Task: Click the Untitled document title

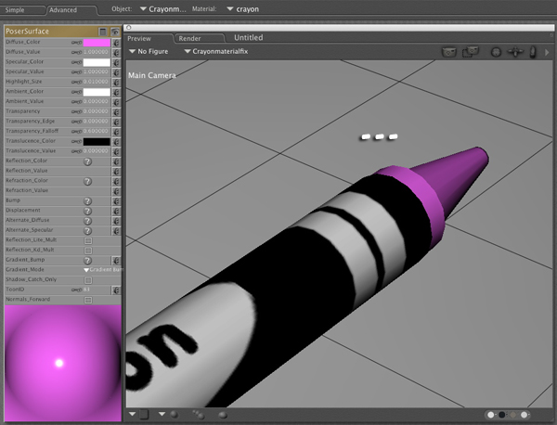Action: [x=249, y=38]
